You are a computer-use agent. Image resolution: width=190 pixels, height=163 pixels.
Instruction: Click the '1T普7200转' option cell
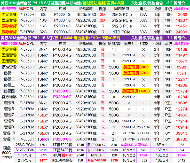click(x=62, y=145)
